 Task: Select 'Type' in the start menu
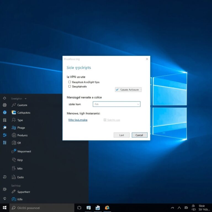click(20, 120)
